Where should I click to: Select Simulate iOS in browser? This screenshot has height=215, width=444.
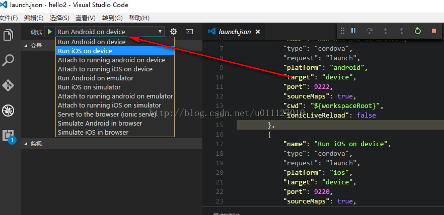(x=115, y=132)
